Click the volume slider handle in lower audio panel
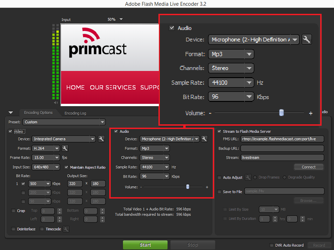334x250 pixels. coord(188,187)
